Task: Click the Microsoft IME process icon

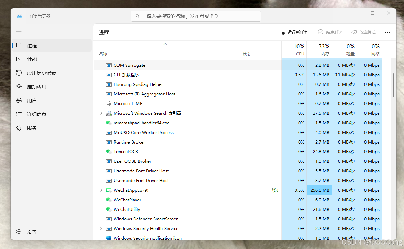Action: [109, 103]
